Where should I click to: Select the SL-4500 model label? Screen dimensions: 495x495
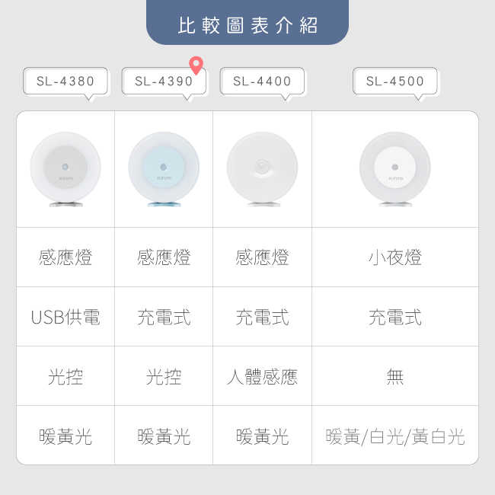[x=394, y=81]
